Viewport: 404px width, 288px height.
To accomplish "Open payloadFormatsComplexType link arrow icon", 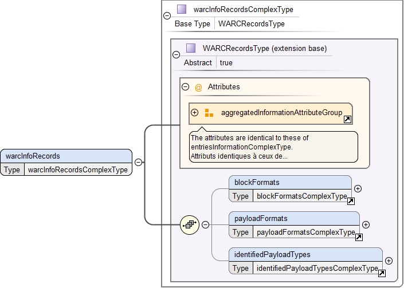I will tap(359, 237).
